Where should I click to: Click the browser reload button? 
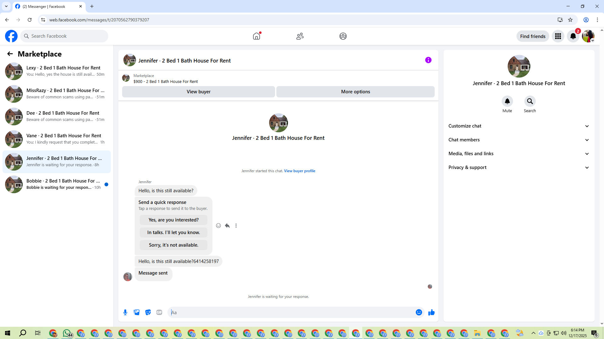pyautogui.click(x=30, y=20)
